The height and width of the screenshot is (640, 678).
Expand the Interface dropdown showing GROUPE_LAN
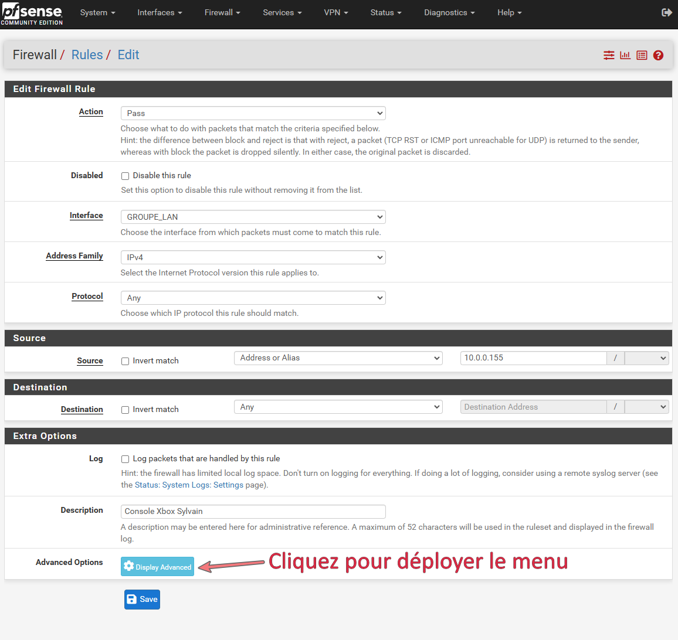[x=253, y=217]
